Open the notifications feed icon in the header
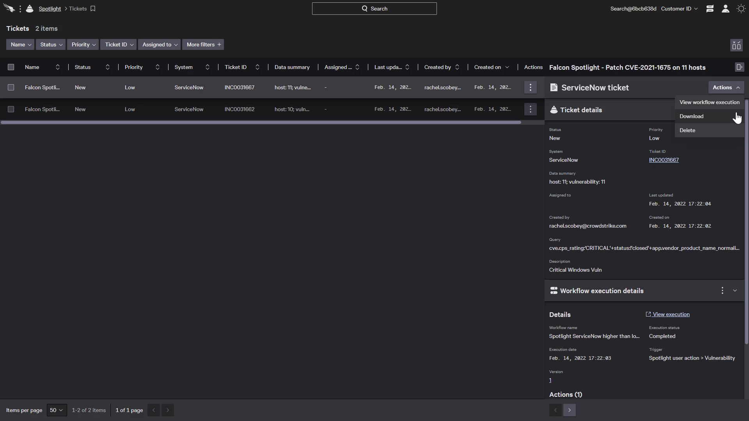 [x=710, y=9]
